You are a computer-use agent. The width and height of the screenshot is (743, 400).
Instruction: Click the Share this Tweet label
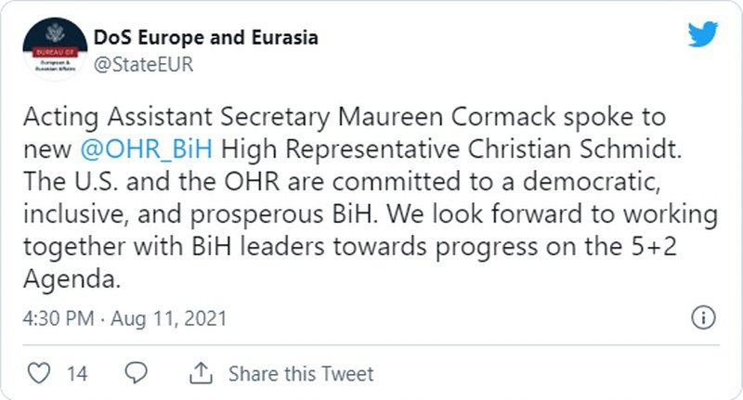[301, 374]
